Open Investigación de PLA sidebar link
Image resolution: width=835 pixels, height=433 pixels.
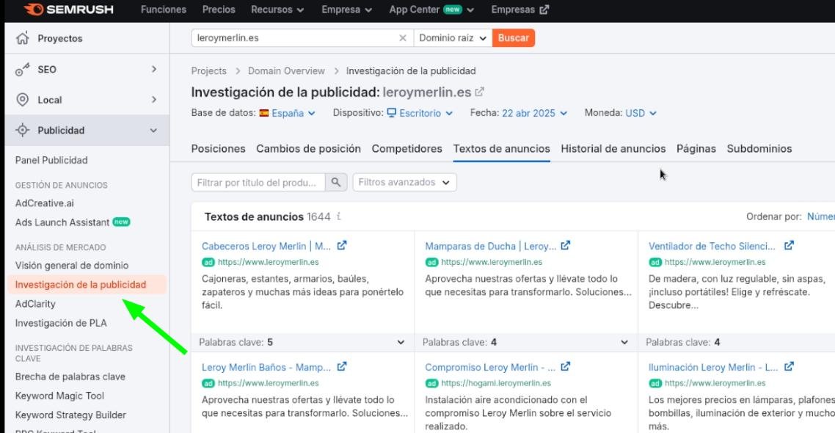61,323
